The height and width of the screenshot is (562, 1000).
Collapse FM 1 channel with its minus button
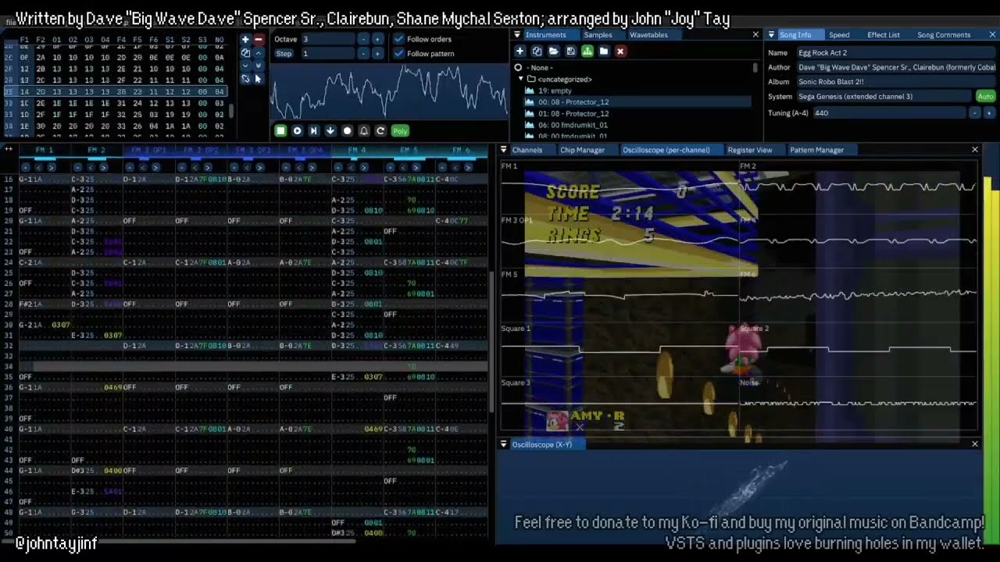(x=26, y=167)
